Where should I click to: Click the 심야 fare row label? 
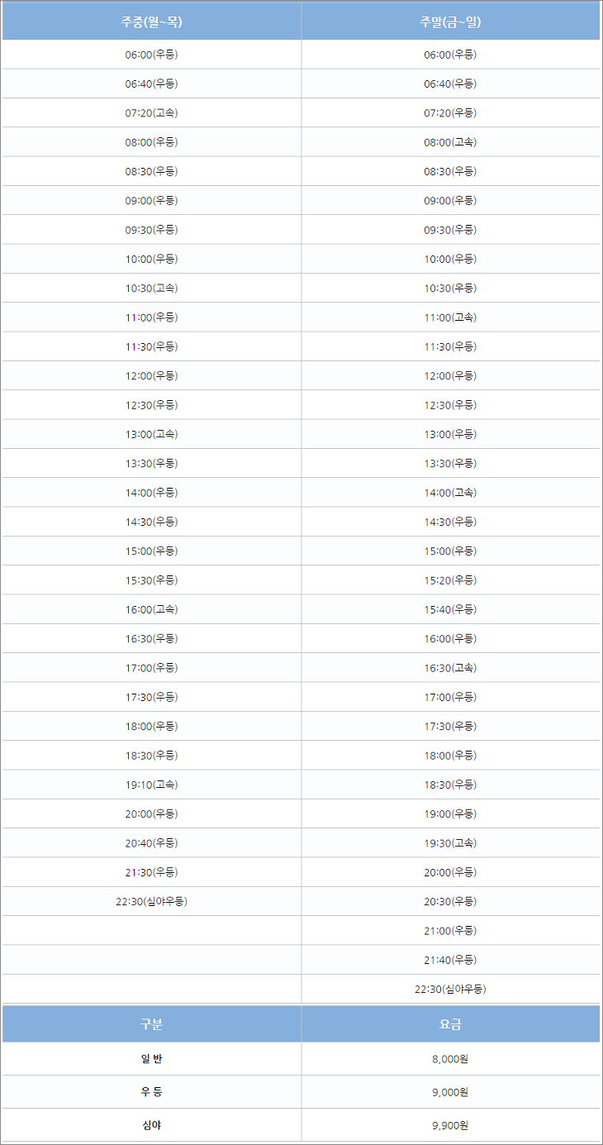click(151, 1125)
